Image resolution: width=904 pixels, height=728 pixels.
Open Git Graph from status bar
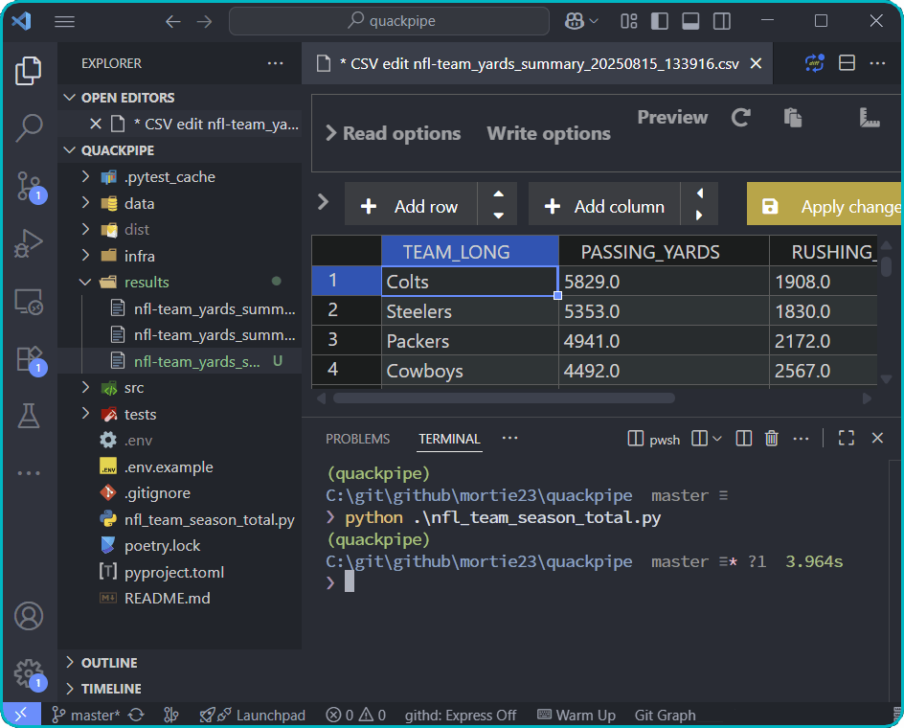(665, 716)
